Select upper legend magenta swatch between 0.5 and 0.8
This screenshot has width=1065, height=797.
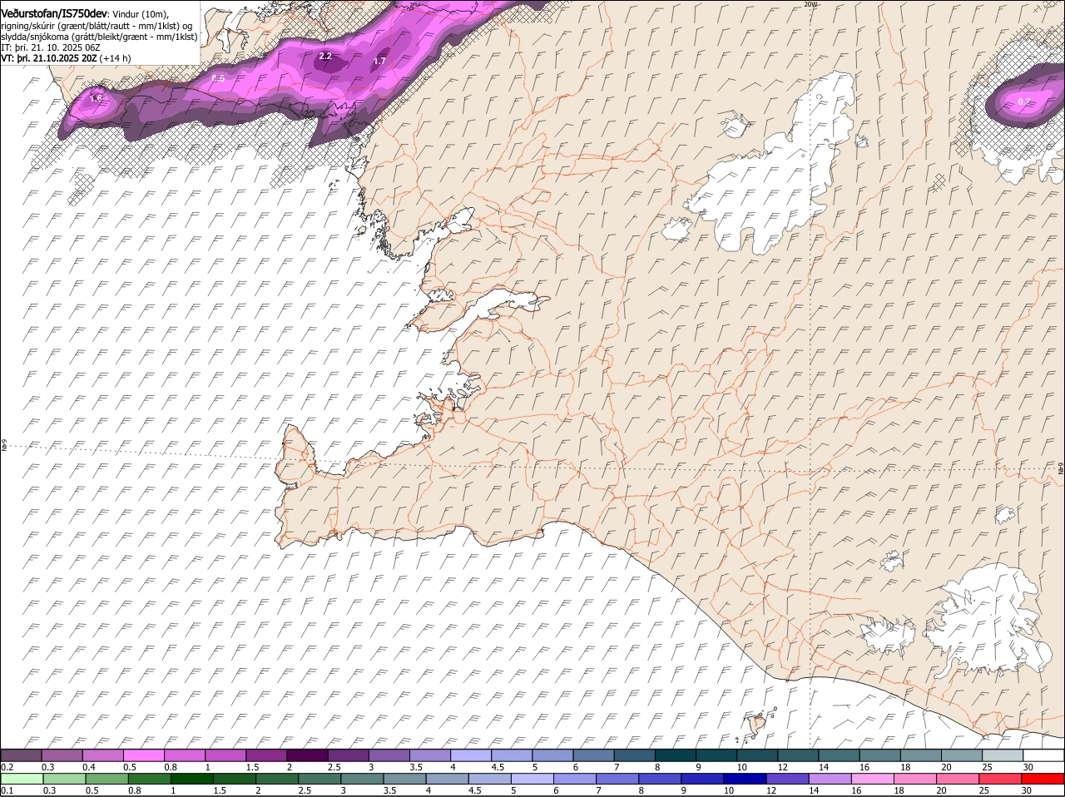pyautogui.click(x=143, y=755)
